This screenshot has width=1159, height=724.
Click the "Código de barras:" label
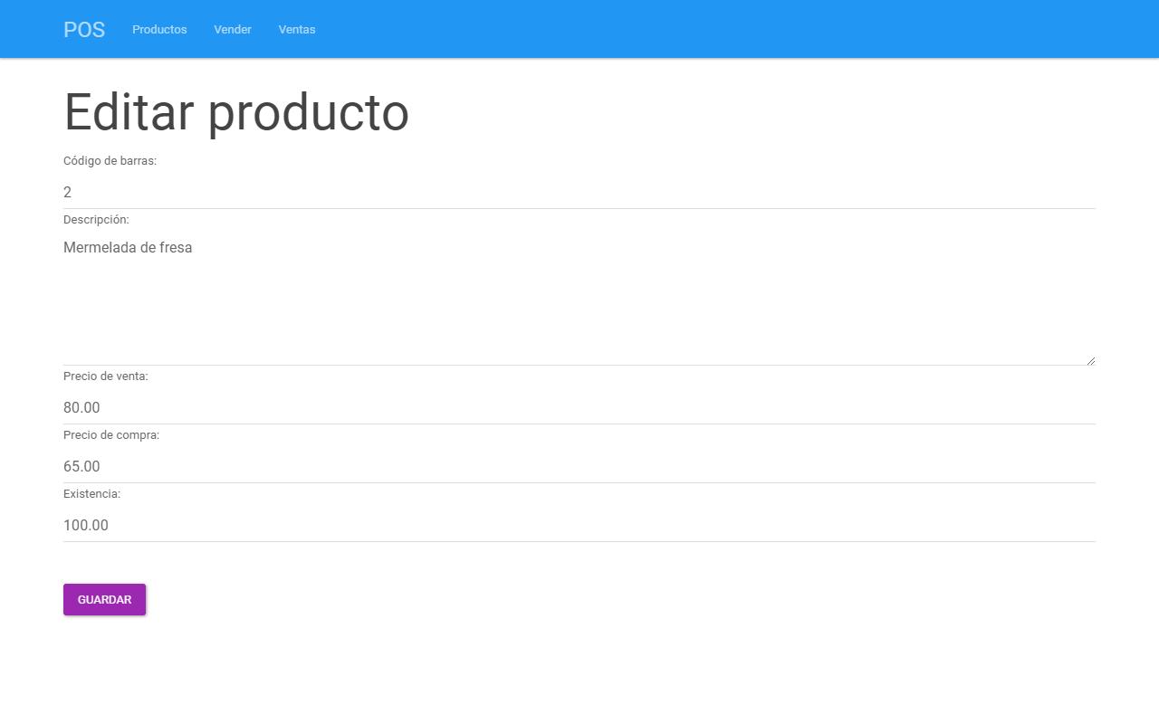[110, 161]
